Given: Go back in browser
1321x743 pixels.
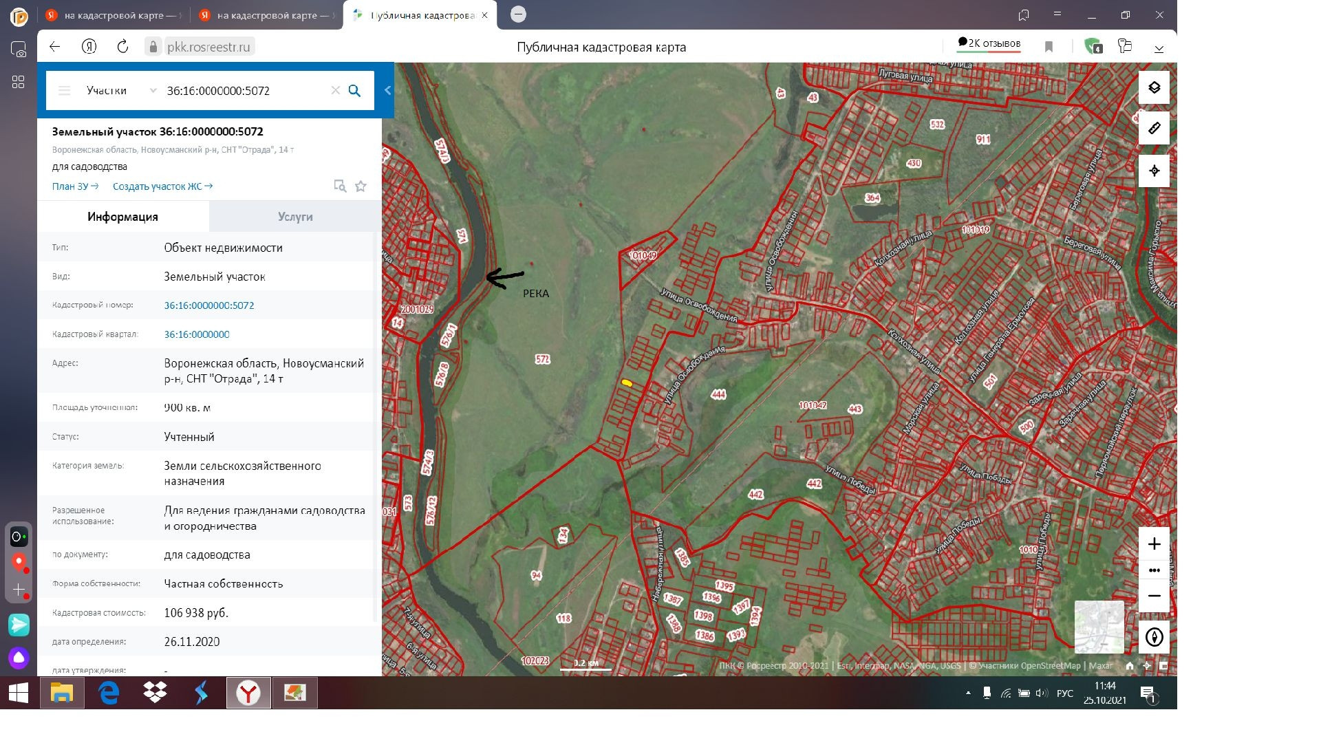Looking at the screenshot, I should pos(55,47).
